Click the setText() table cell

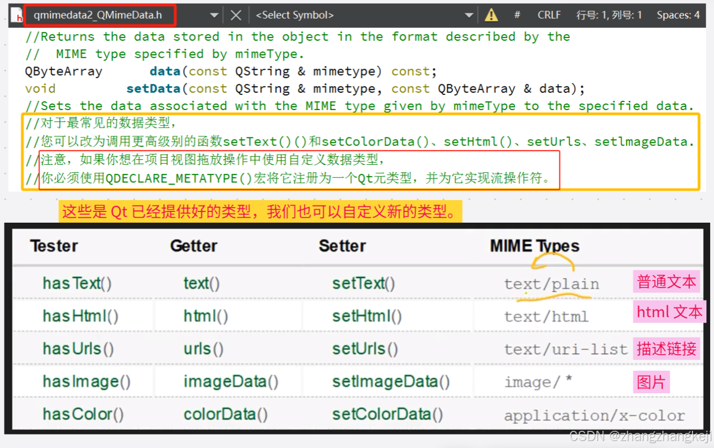(x=363, y=283)
